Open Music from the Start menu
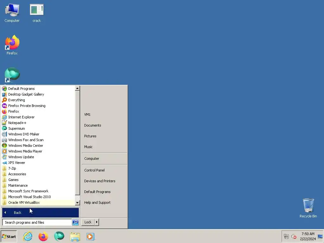This screenshot has height=243, width=324. 104,147
